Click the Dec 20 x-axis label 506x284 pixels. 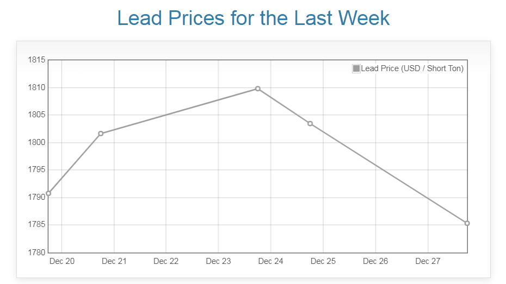(61, 261)
